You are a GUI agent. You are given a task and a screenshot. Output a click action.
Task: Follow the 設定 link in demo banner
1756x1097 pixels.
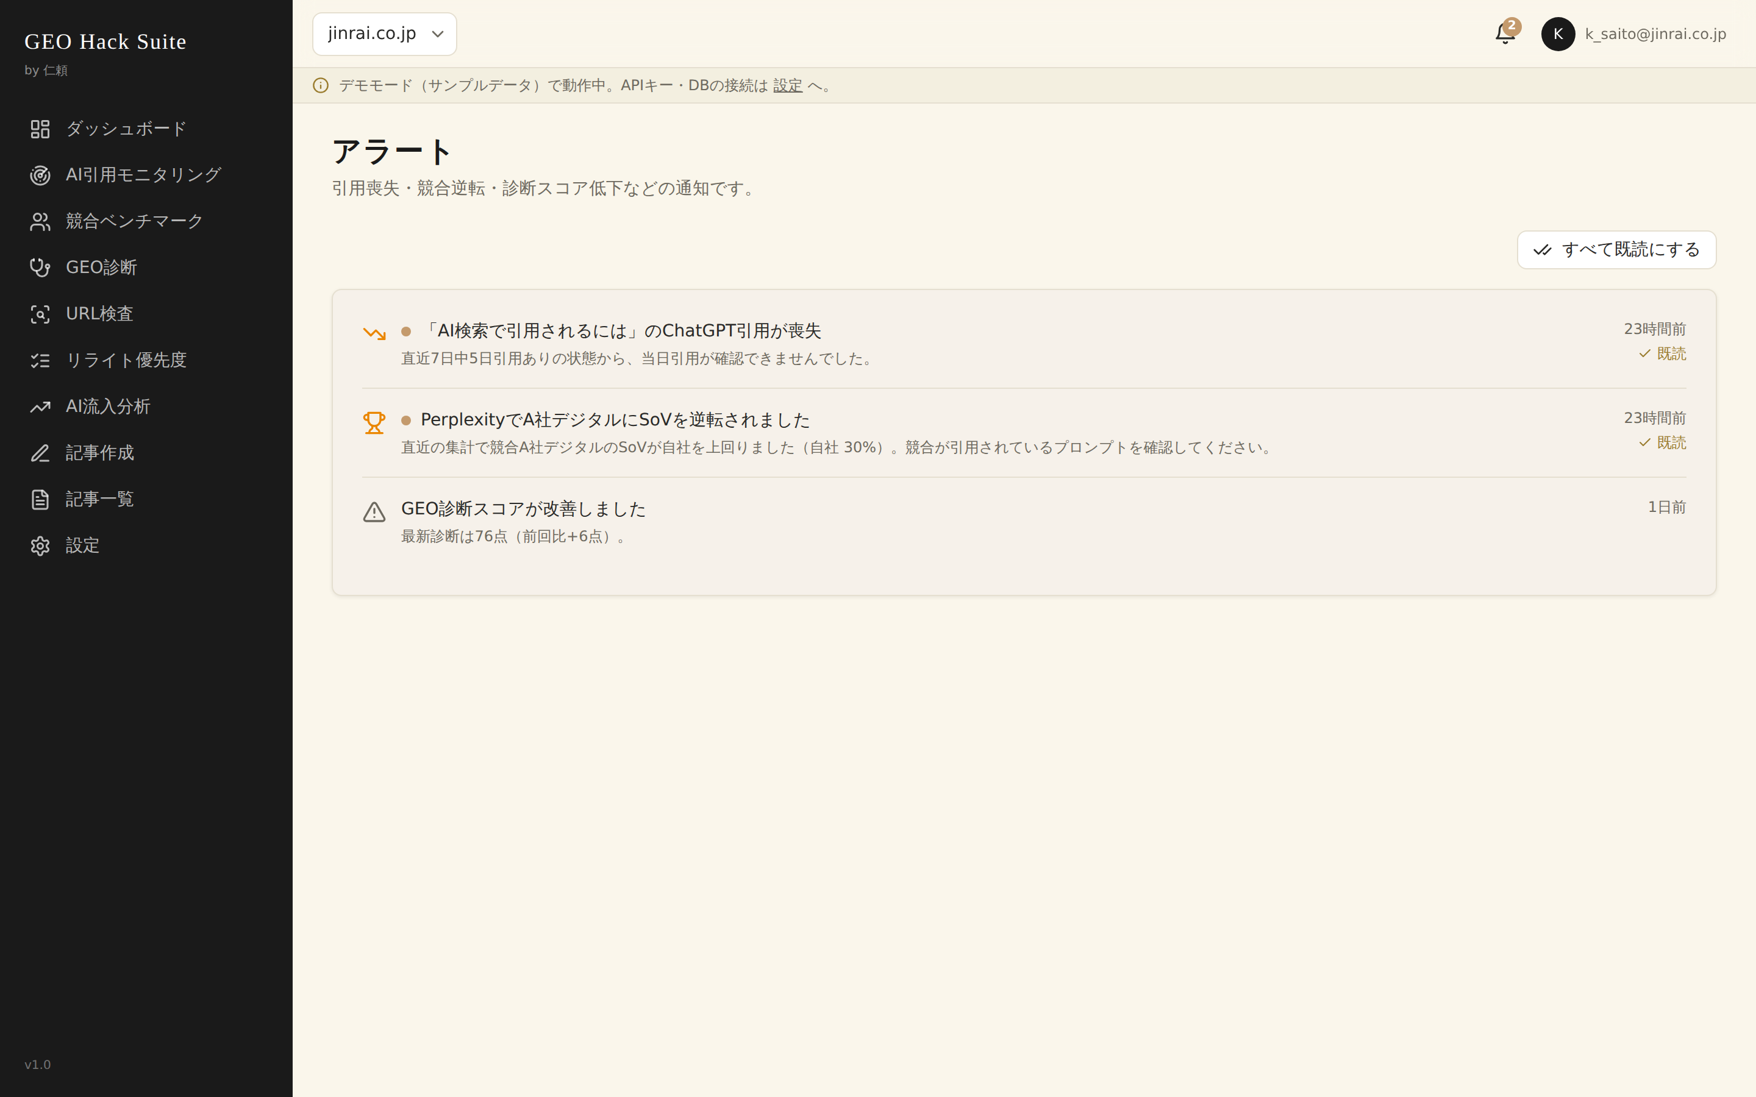point(787,85)
